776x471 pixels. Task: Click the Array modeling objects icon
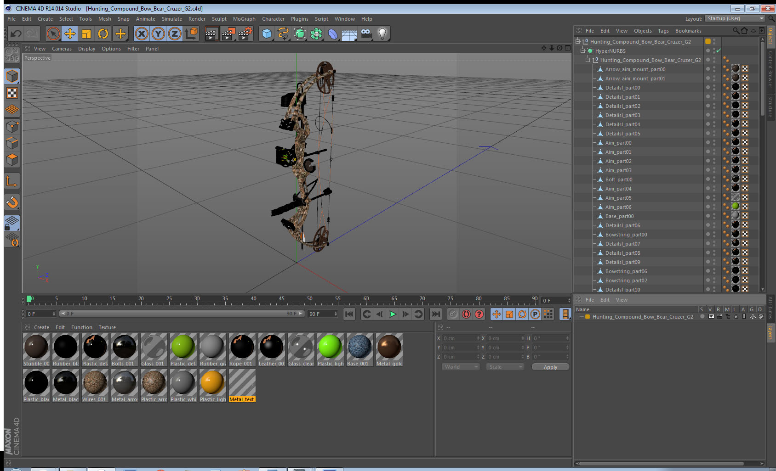coord(316,34)
